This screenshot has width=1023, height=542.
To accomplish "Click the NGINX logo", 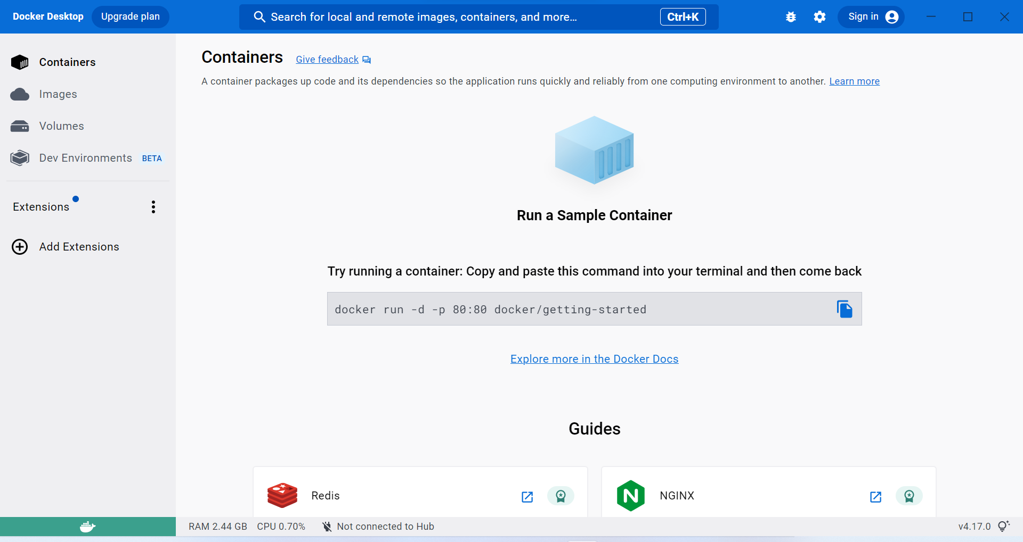I will [x=630, y=496].
